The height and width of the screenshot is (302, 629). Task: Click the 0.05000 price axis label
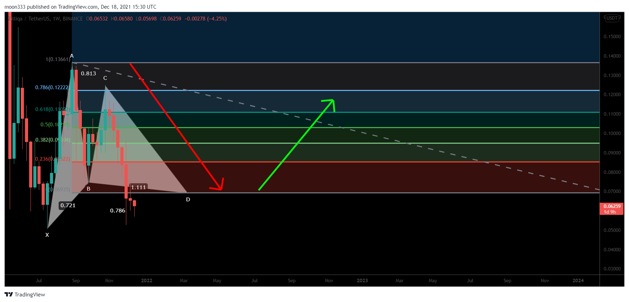click(x=612, y=230)
